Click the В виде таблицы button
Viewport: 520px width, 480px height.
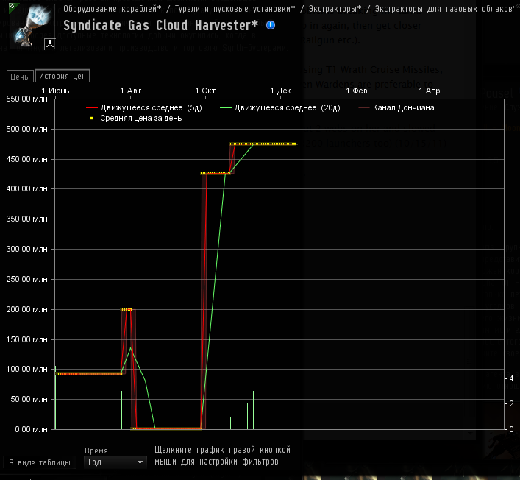(x=40, y=462)
